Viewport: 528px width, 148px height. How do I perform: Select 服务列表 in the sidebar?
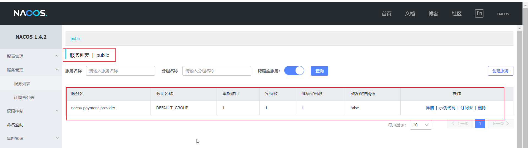pos(31,84)
